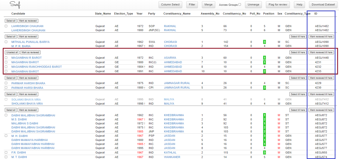Open CHORASI constituency link in 1962 row
This screenshot has height=159, width=339.
click(171, 42)
